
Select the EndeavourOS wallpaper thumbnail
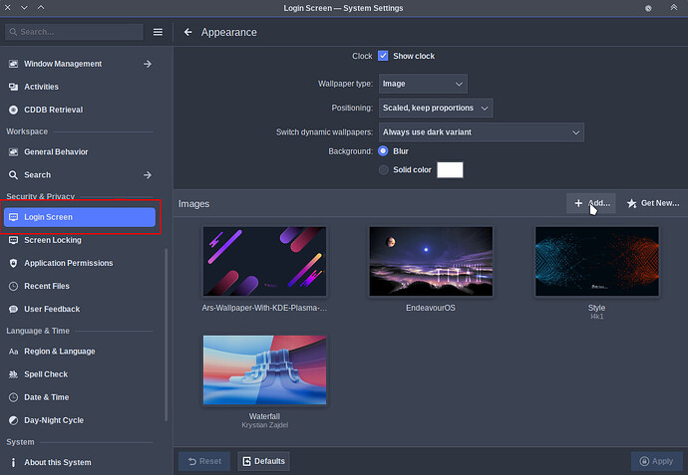(431, 261)
